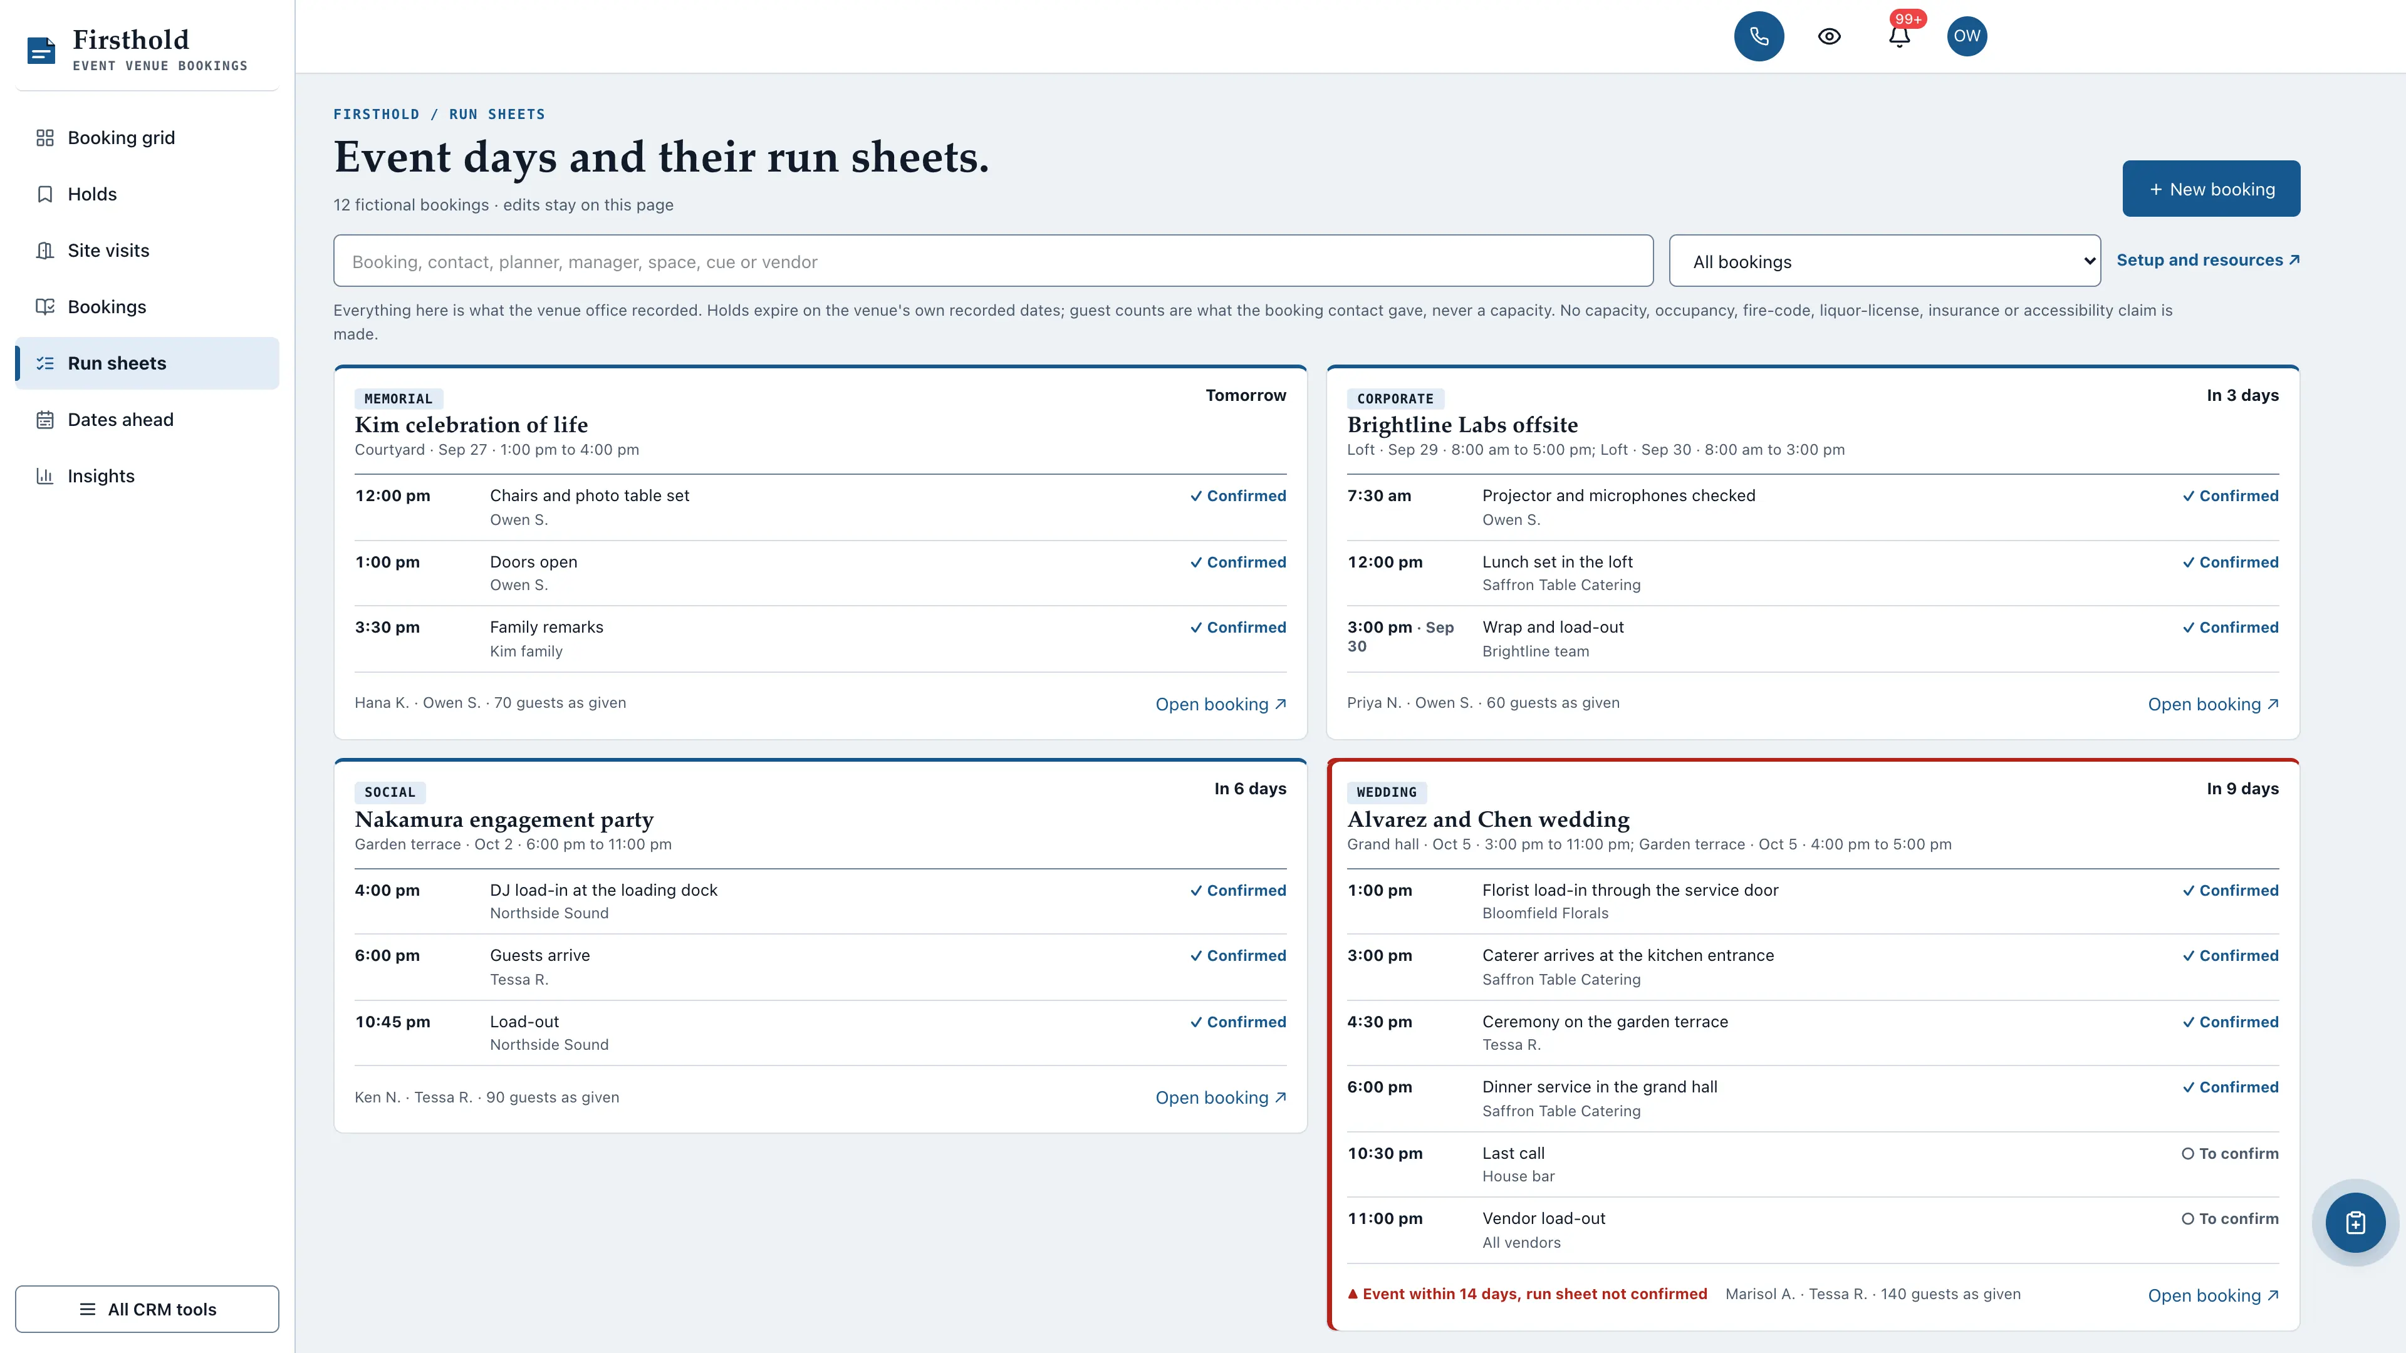The image size is (2406, 1353).
Task: Click the Dates ahead calendar icon
Action: pyautogui.click(x=45, y=419)
